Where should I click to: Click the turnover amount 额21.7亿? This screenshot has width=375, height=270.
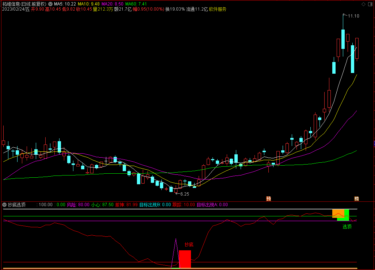click(x=123, y=9)
